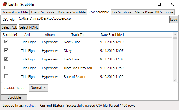Select the New Vision track title text

click(x=72, y=42)
